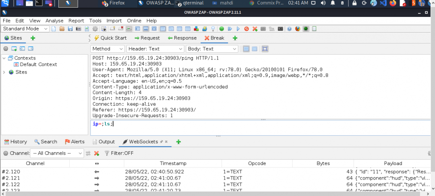Click the blue play Submit and continue icon
This screenshot has height=196, width=435.
[238, 29]
